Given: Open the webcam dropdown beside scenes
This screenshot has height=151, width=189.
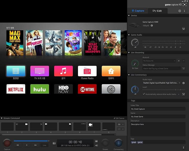Looking at the screenshot, I should 121,124.
